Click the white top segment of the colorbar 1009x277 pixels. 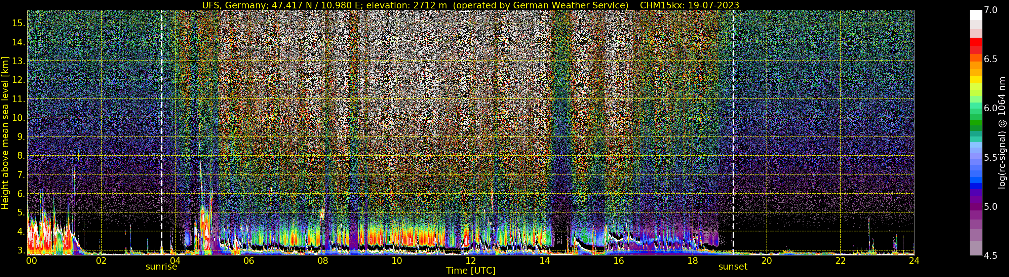[x=976, y=14]
